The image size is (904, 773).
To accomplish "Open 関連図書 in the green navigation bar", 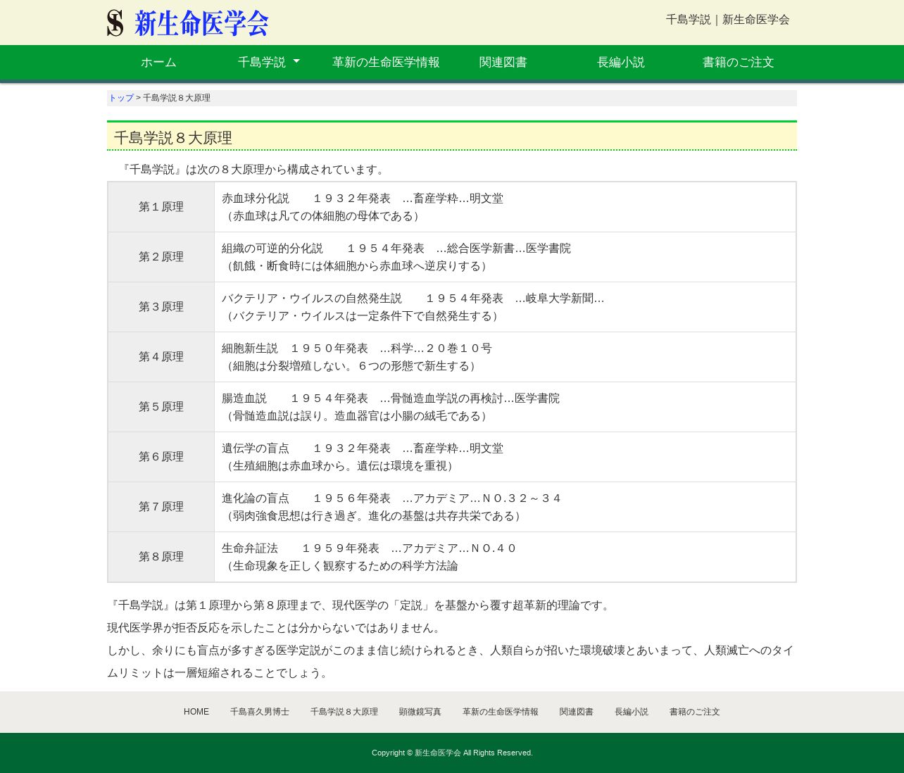I will [x=503, y=63].
